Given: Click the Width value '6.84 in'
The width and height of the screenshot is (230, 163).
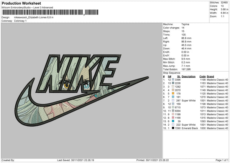Looking at the screenshot, I should point(224,13).
